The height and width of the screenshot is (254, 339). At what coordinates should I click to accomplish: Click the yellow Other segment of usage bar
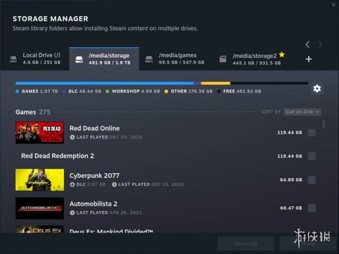[x=215, y=83]
